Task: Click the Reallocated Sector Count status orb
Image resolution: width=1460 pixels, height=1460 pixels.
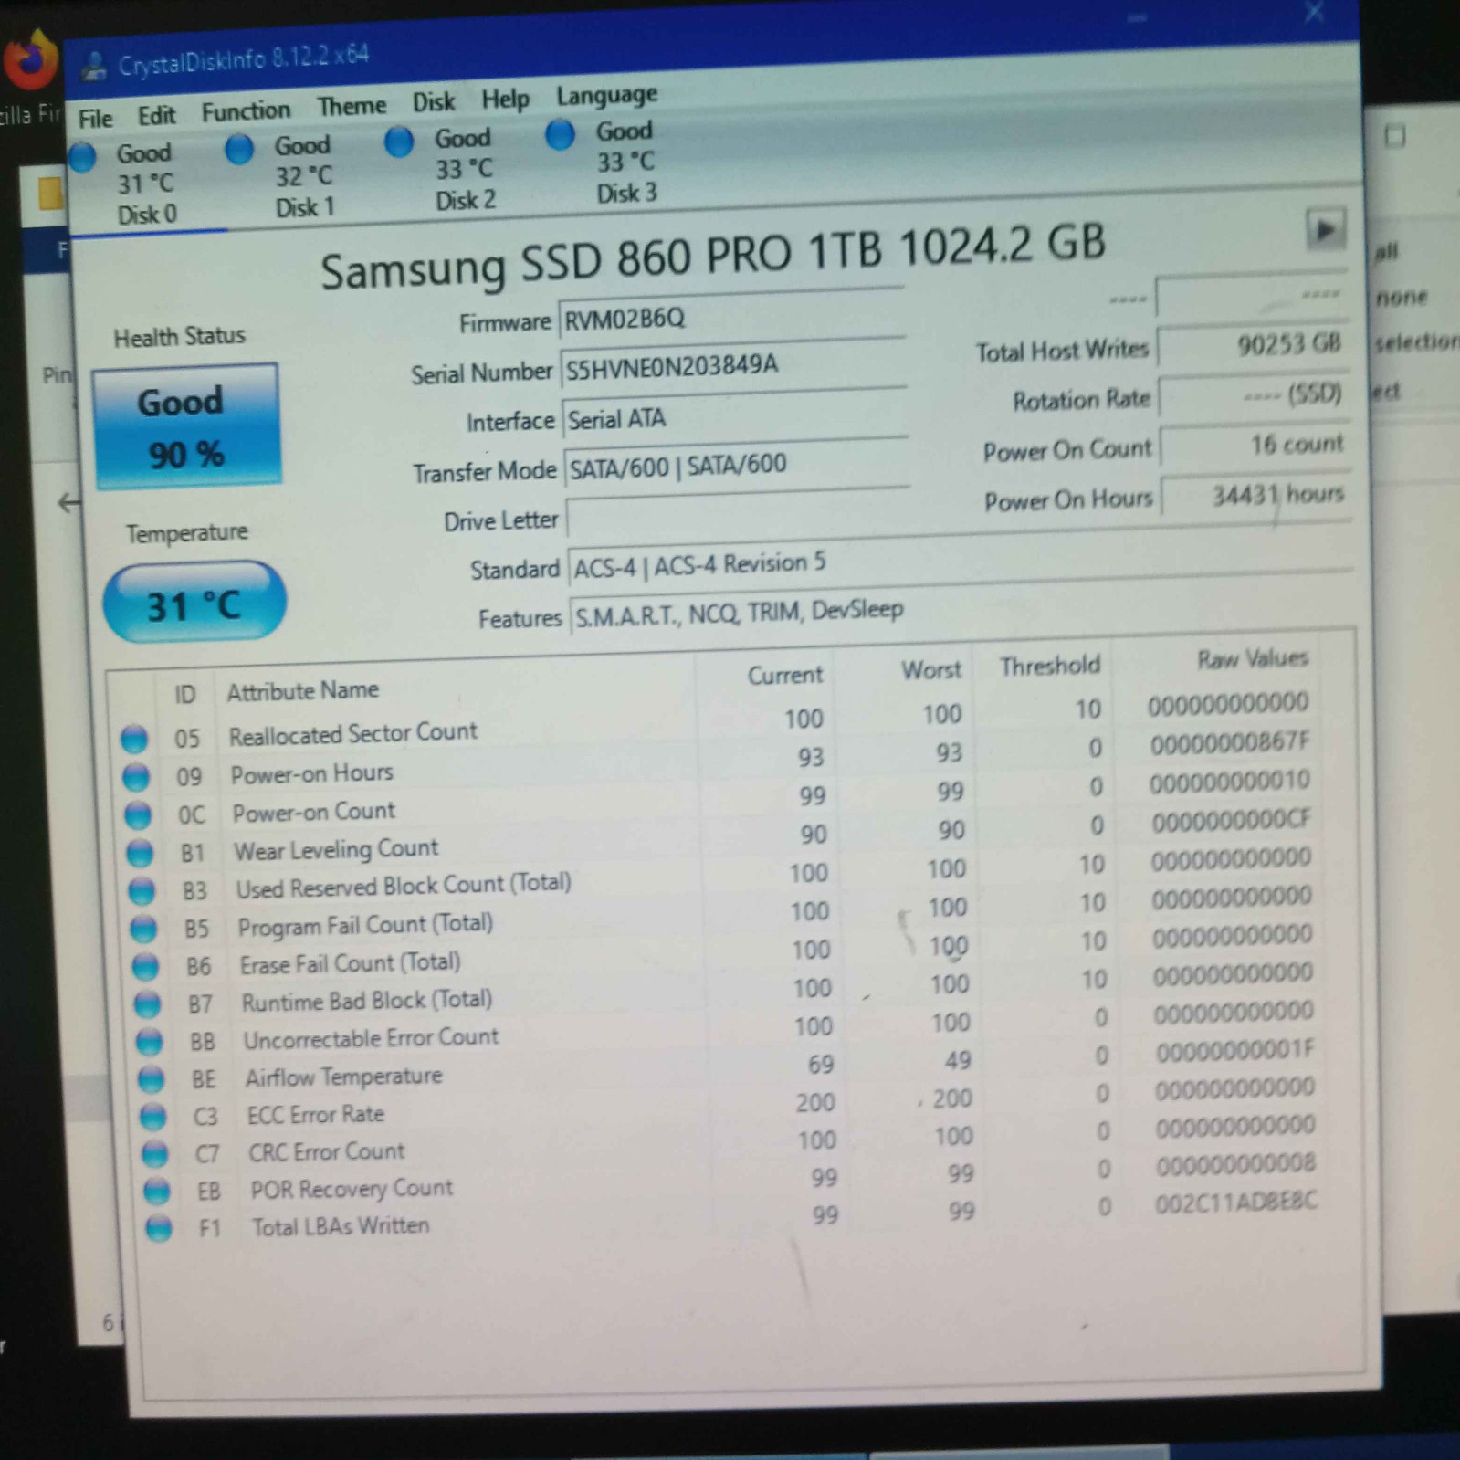Action: click(134, 738)
